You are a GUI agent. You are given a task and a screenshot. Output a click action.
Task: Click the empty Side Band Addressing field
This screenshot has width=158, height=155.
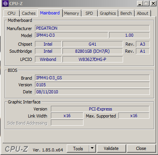67,123
